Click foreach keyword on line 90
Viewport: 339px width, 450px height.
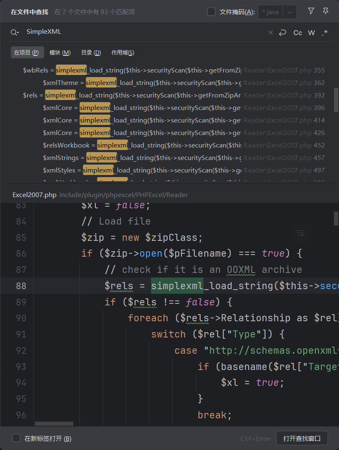coord(148,318)
